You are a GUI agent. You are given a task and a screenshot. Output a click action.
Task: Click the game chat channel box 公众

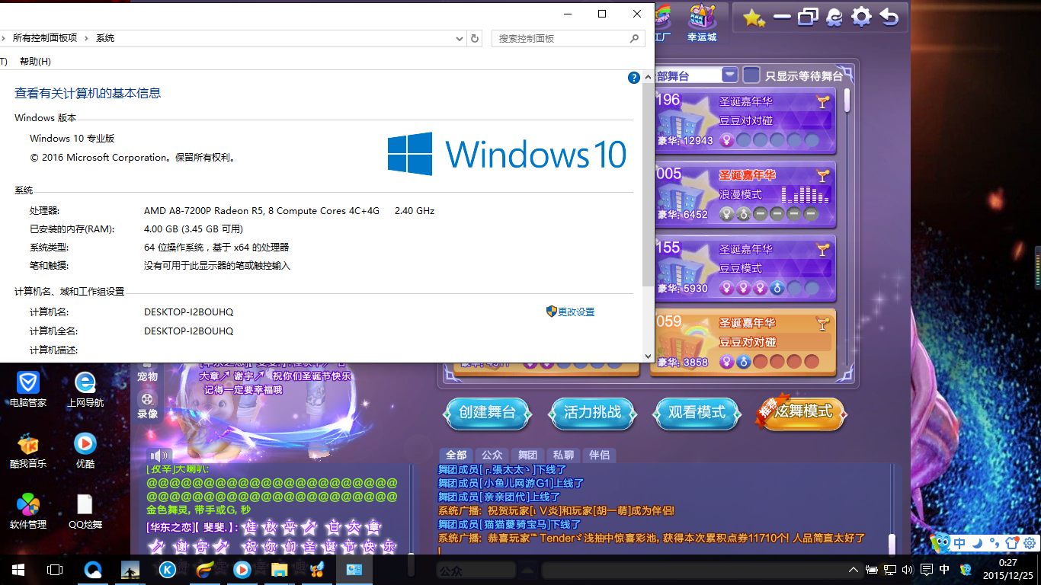(476, 569)
